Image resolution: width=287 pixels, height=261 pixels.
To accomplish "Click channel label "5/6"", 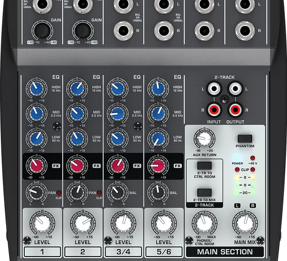I will [x=164, y=252].
